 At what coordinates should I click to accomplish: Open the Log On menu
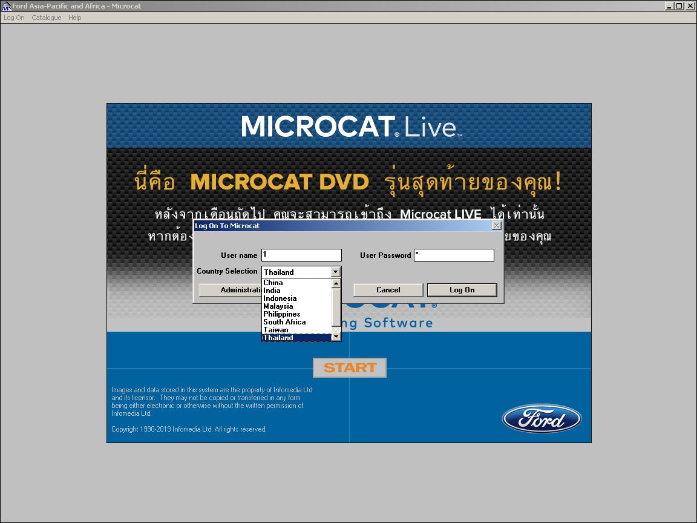point(13,18)
